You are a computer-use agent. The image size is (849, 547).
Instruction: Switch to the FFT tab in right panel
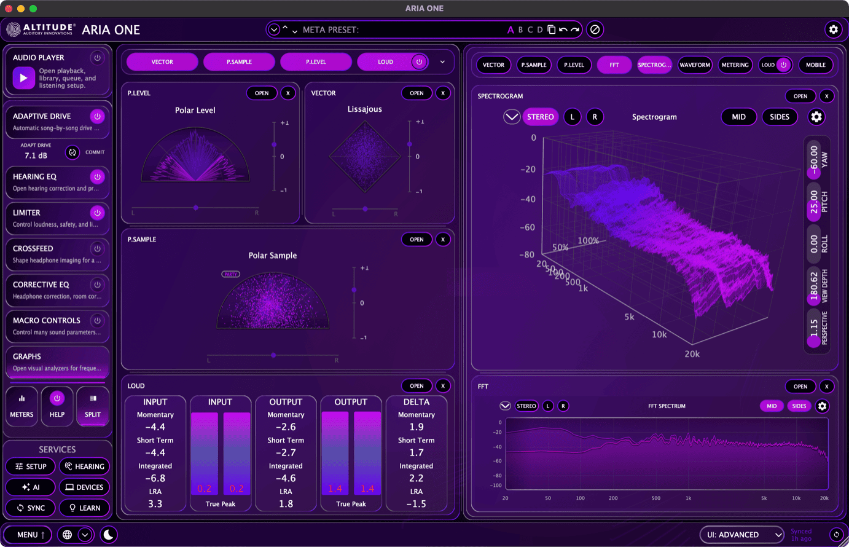pos(614,65)
